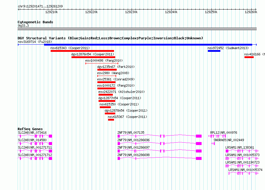Click the nsv972452 (Sudmant2013) label
Viewport: 265px width, 190px height.
click(x=228, y=48)
